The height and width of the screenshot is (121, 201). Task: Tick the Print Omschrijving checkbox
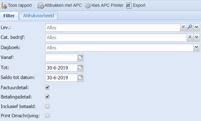47,115
